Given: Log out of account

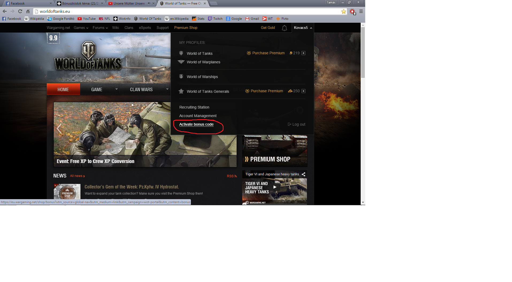Looking at the screenshot, I should (297, 124).
